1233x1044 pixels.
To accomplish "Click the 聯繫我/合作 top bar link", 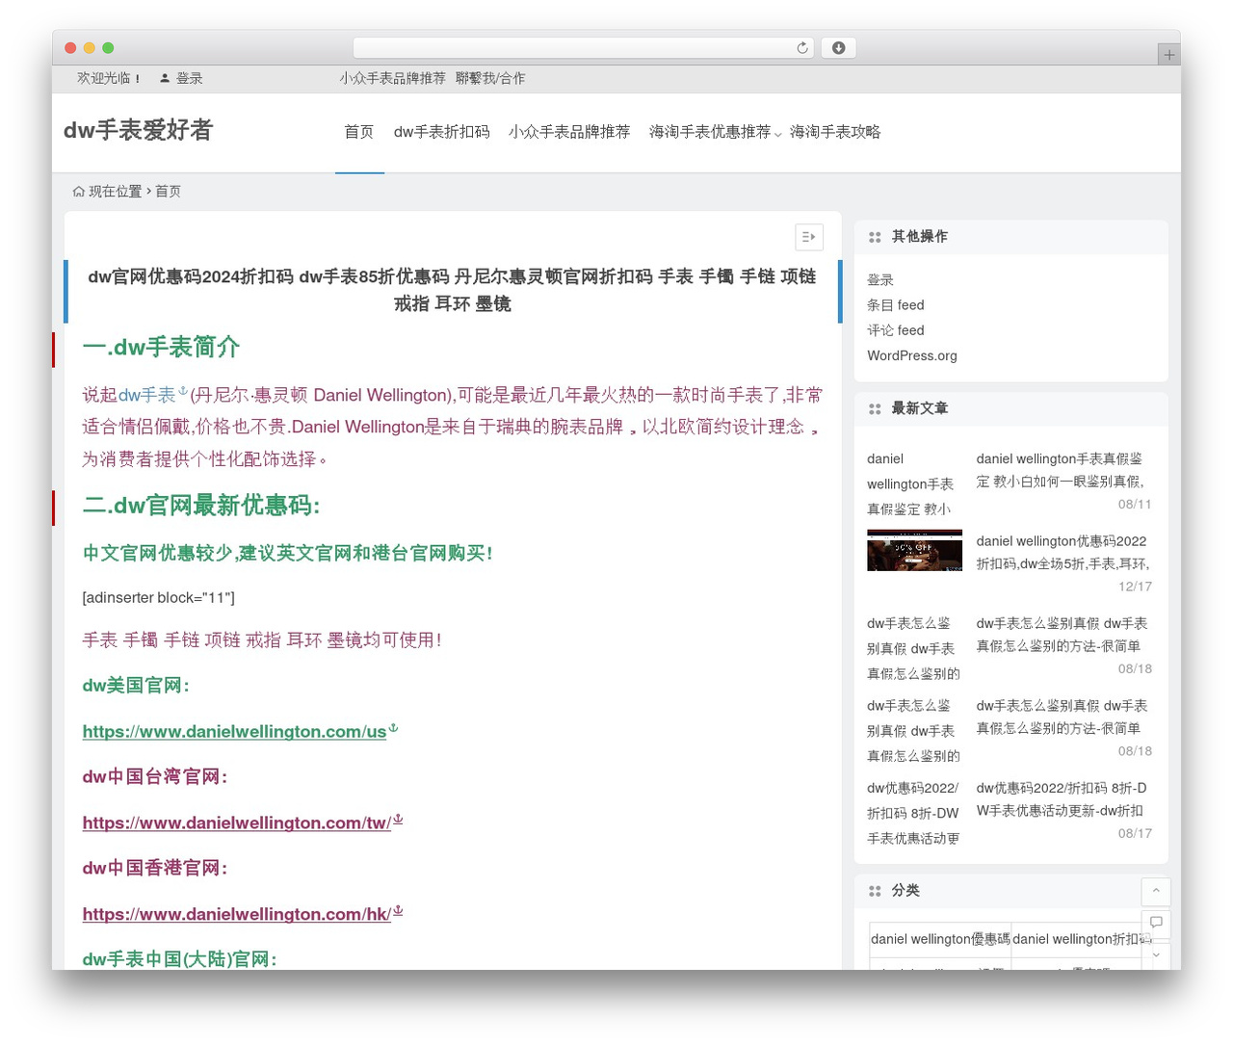I will [490, 78].
